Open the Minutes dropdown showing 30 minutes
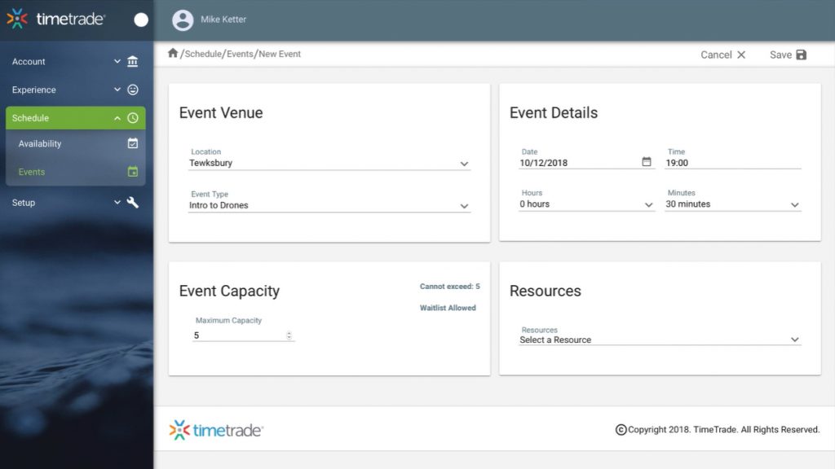Screen dimensions: 835x469 click(x=732, y=204)
